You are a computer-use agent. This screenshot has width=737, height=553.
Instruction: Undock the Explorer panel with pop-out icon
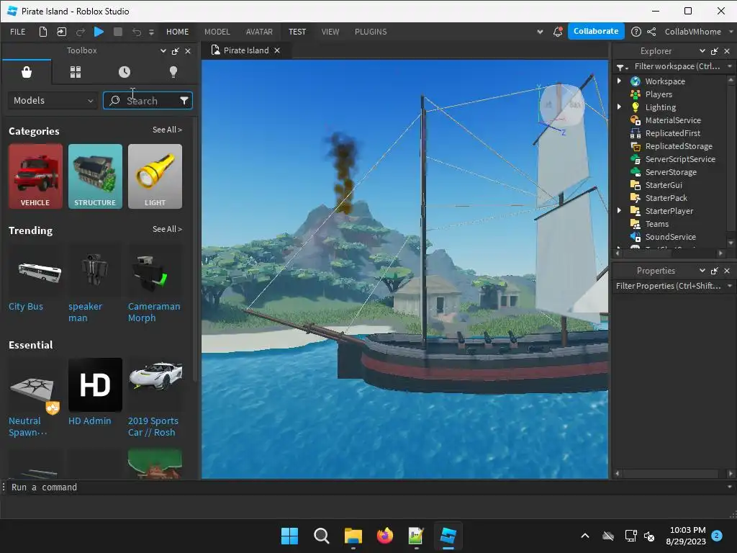(715, 51)
